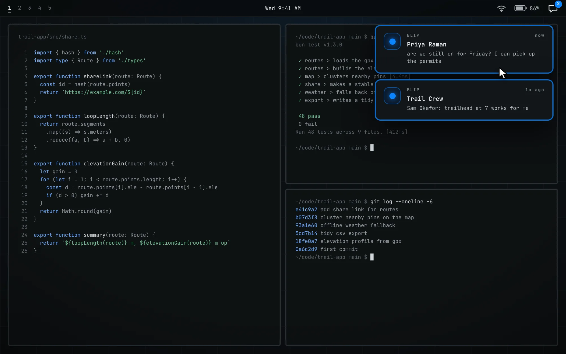Click the summary function name on line 24
Viewport: 566px width, 354px height.
(94, 235)
